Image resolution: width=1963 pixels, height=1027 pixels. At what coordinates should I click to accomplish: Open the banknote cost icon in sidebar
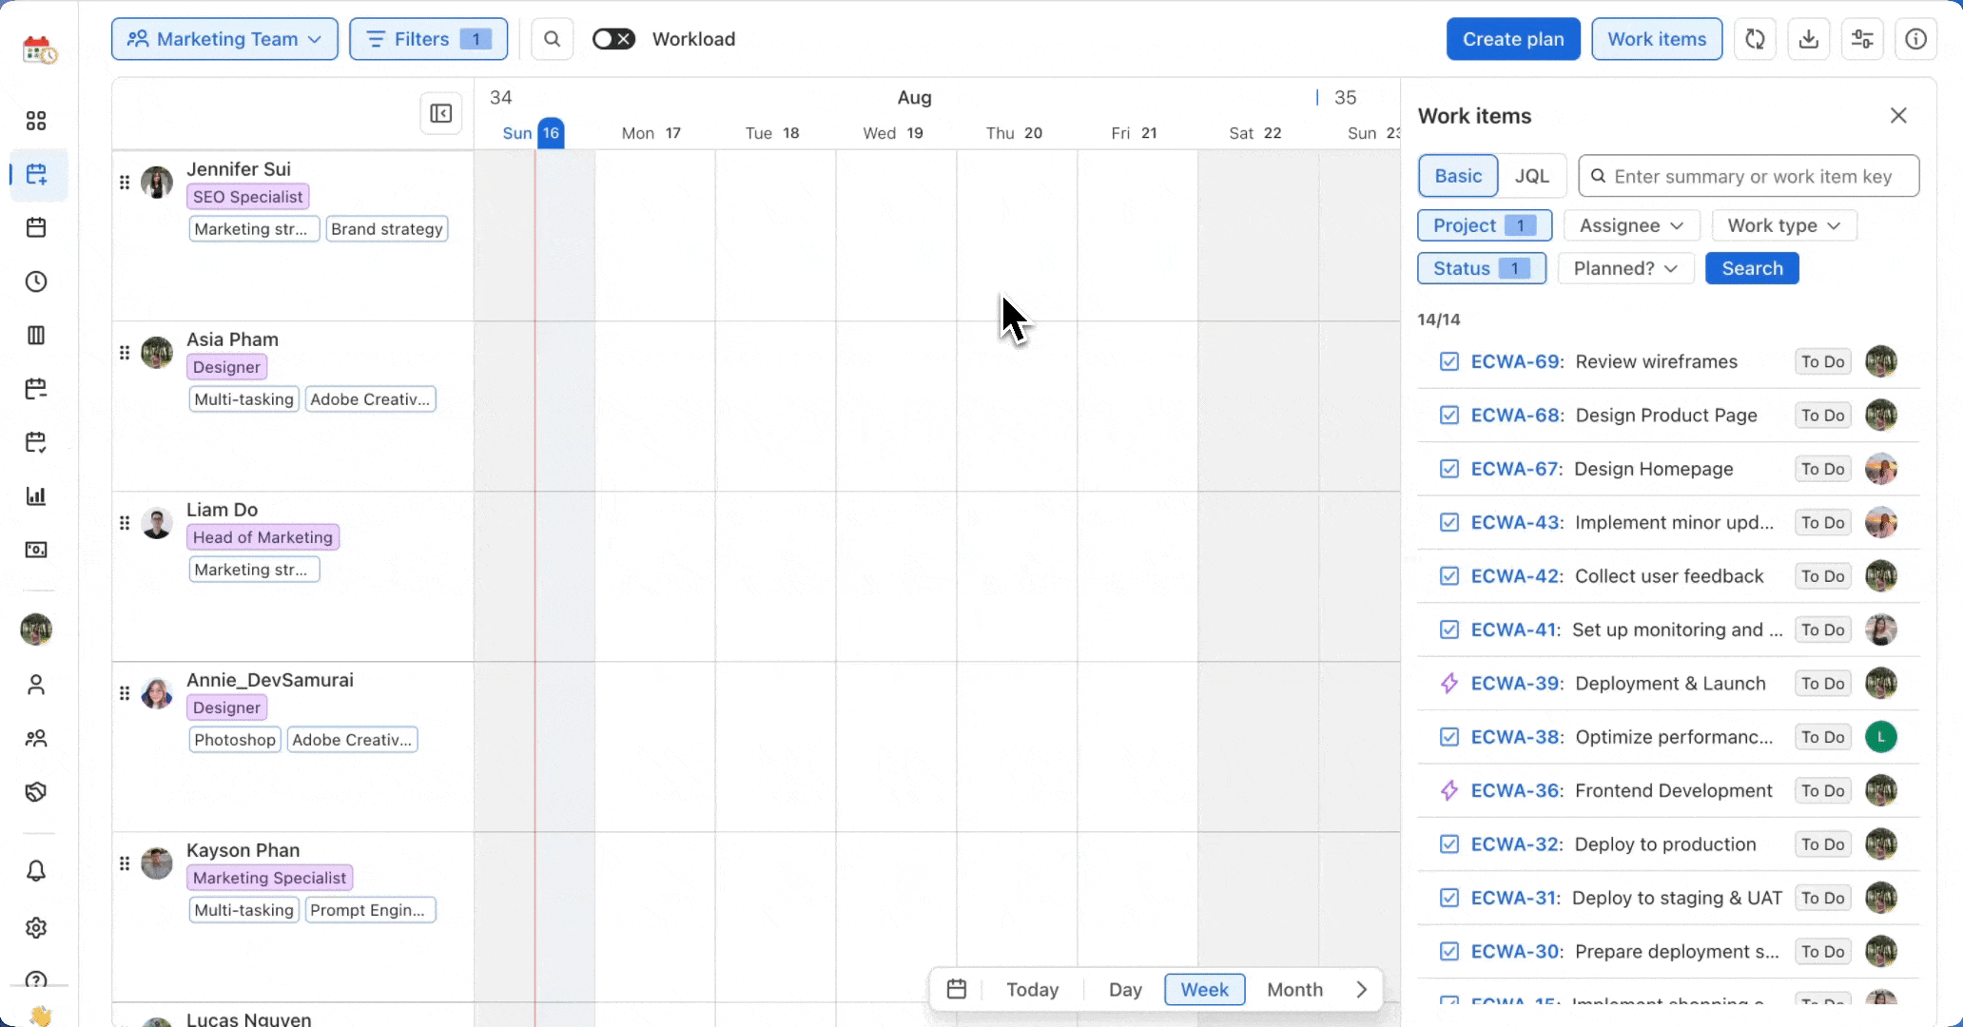(36, 550)
